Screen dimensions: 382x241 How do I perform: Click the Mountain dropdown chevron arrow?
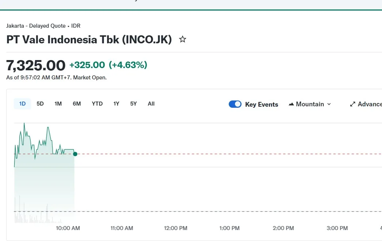[329, 104]
